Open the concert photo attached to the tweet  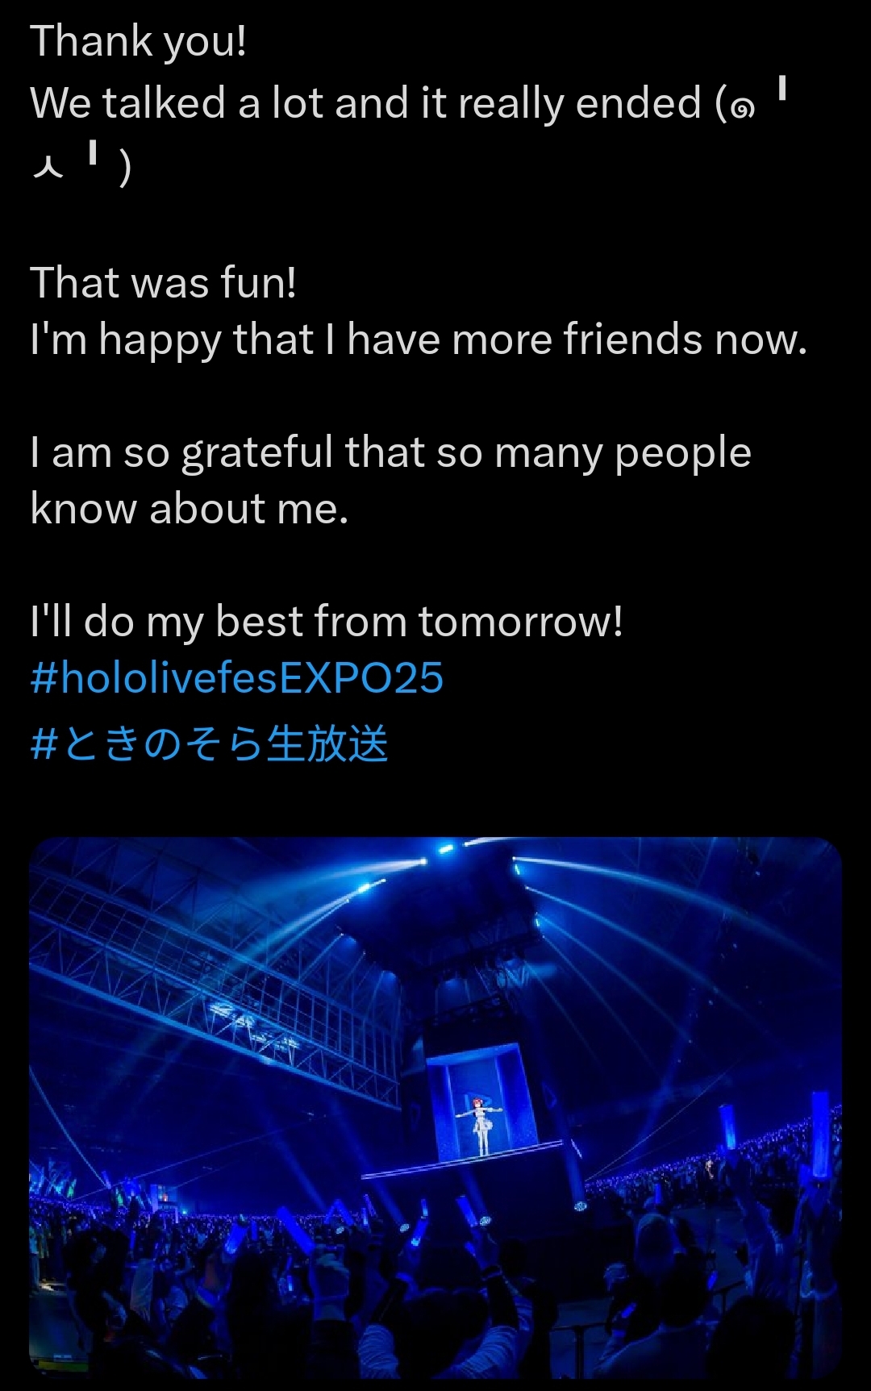435,1108
